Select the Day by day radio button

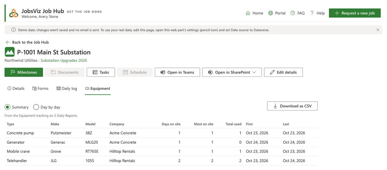[36, 107]
